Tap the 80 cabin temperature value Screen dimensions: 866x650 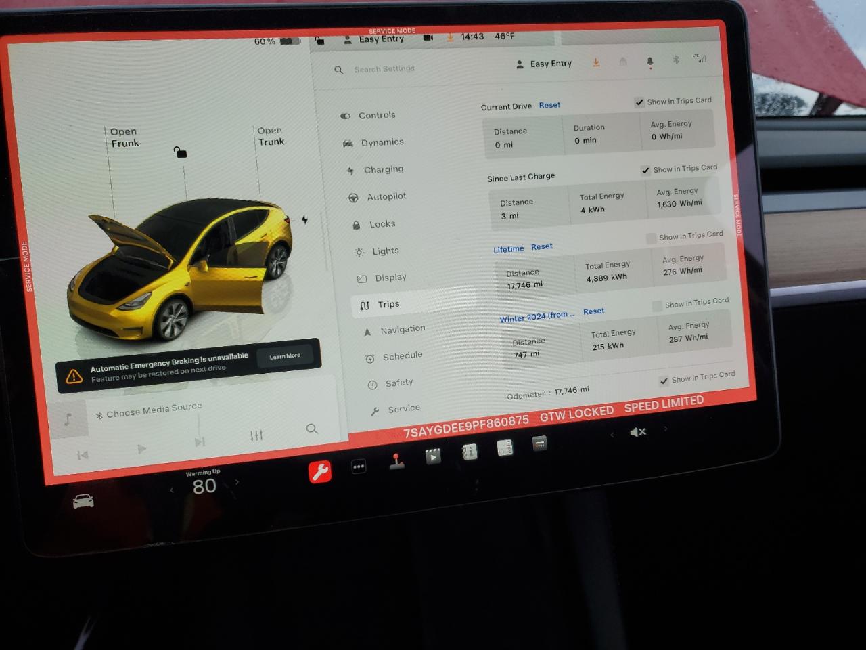(204, 486)
